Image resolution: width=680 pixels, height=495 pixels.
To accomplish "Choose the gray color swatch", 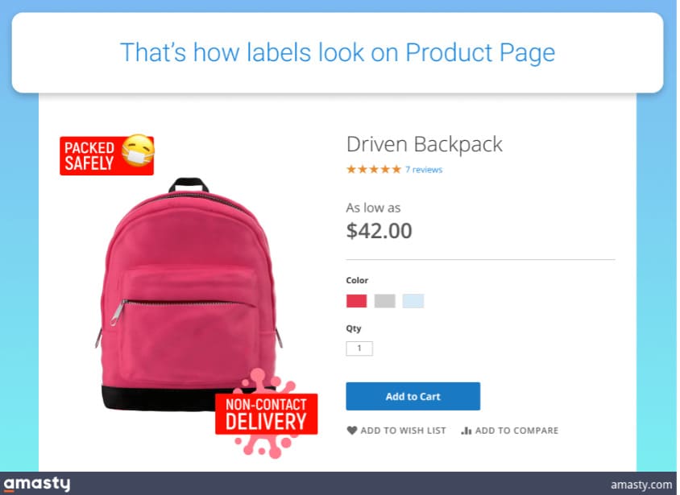I will click(384, 300).
